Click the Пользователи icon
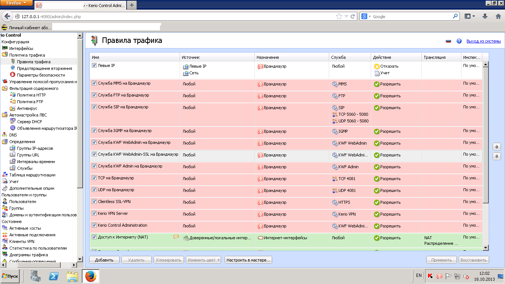 [5, 202]
